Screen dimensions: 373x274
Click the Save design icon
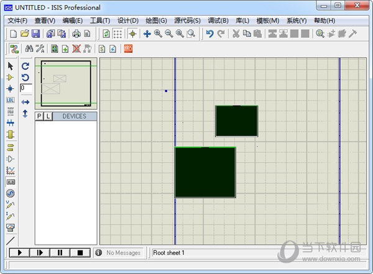(x=36, y=34)
